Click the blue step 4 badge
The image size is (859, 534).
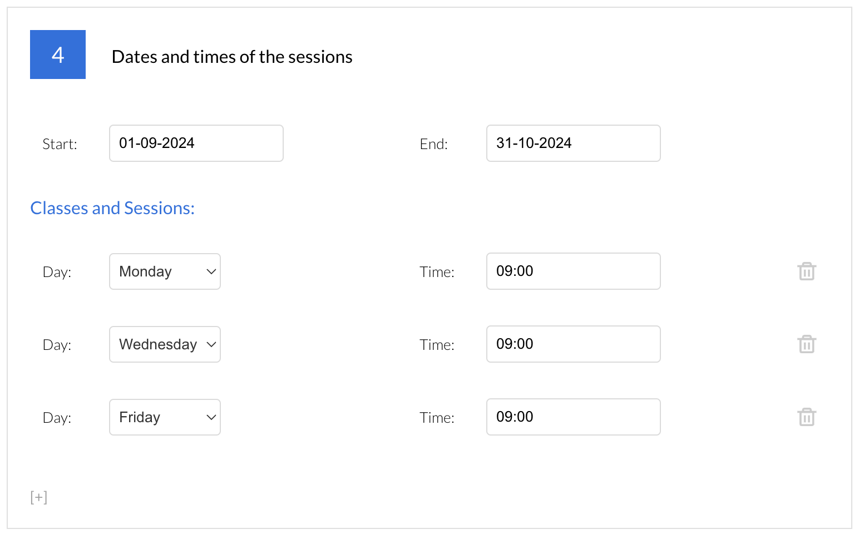point(58,55)
